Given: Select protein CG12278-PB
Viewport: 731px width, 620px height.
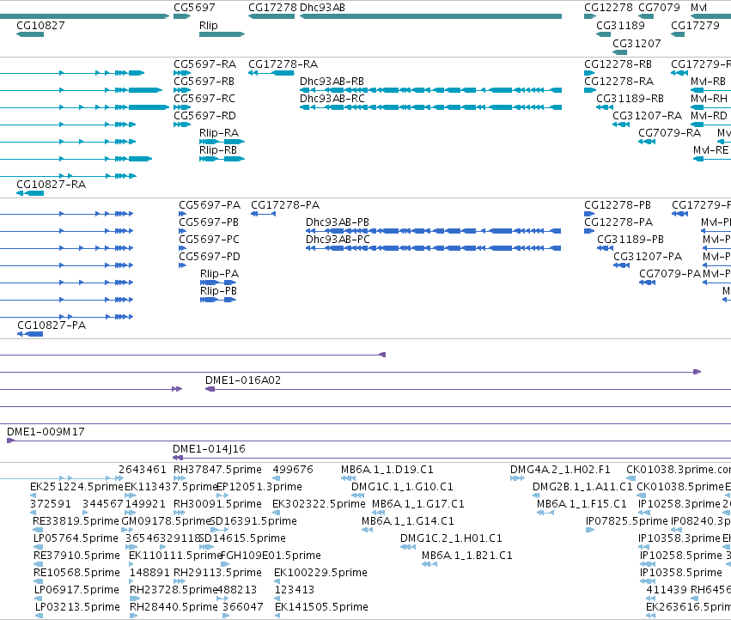Looking at the screenshot, I should [589, 214].
